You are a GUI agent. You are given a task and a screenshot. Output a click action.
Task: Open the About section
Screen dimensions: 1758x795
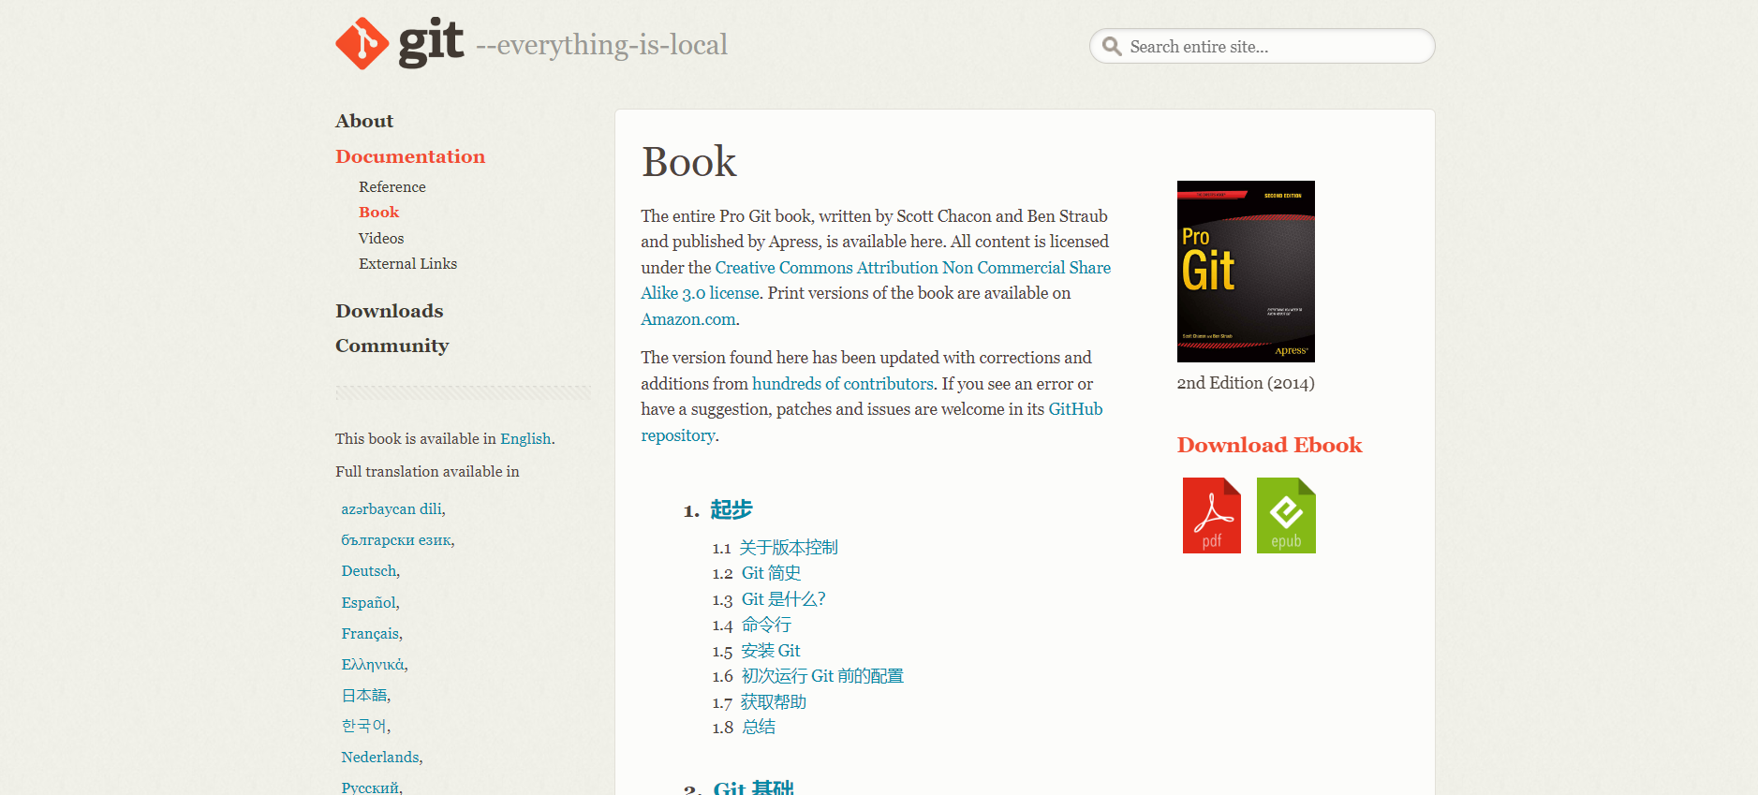(364, 121)
